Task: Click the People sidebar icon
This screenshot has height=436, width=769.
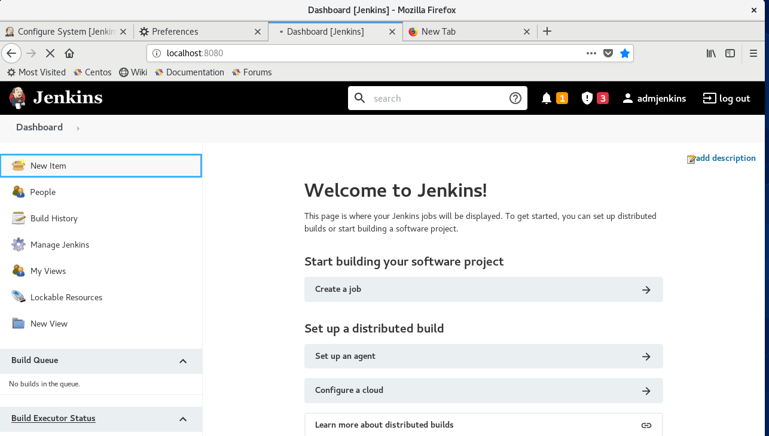Action: point(19,192)
